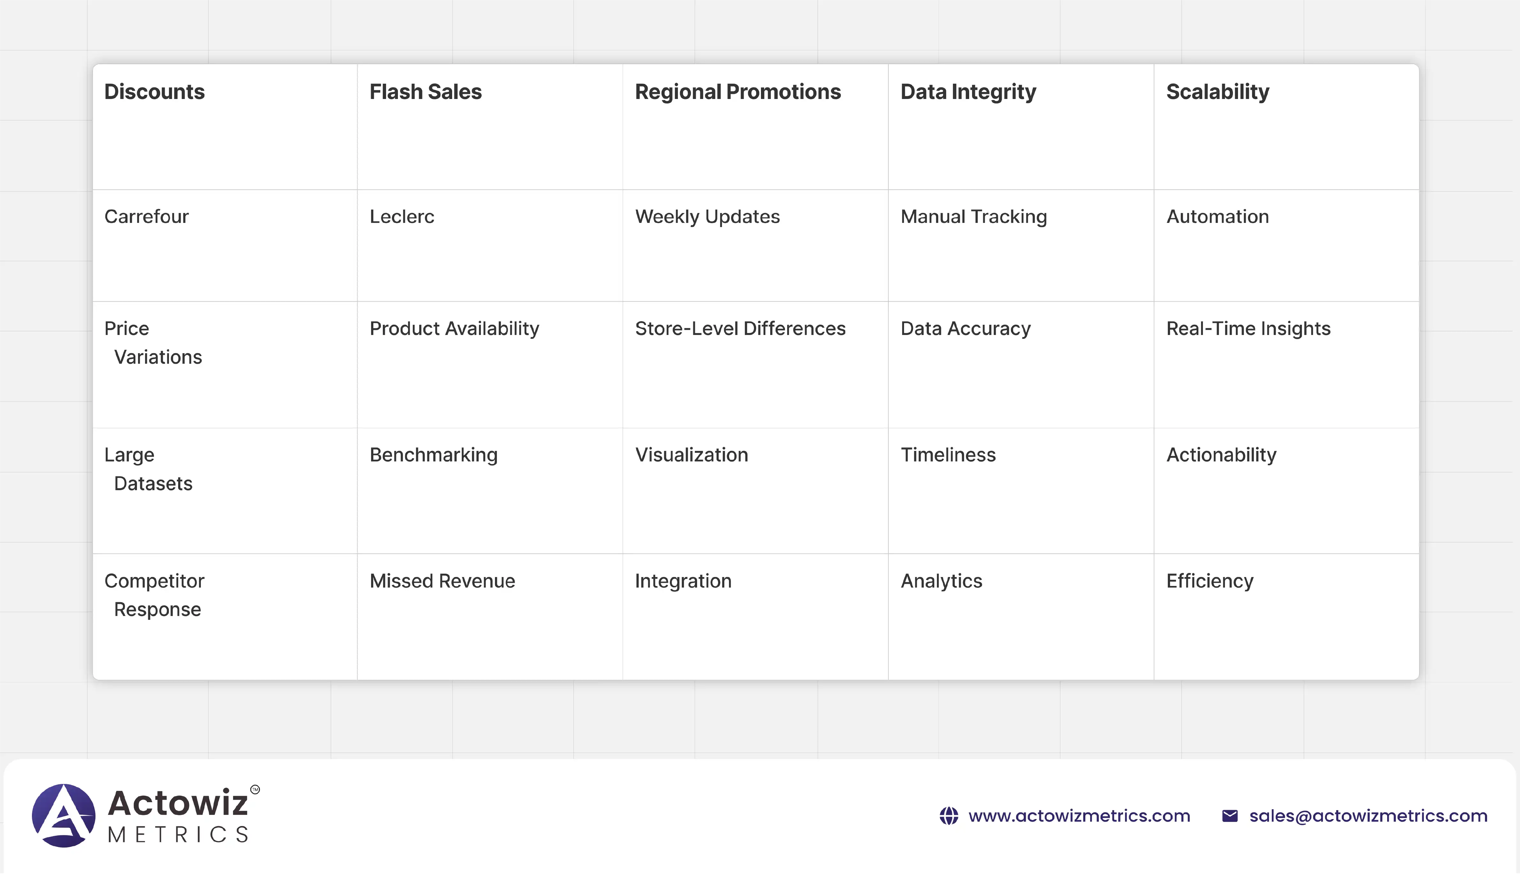Click the Data Integrity header cell
The height and width of the screenshot is (874, 1520).
click(968, 92)
